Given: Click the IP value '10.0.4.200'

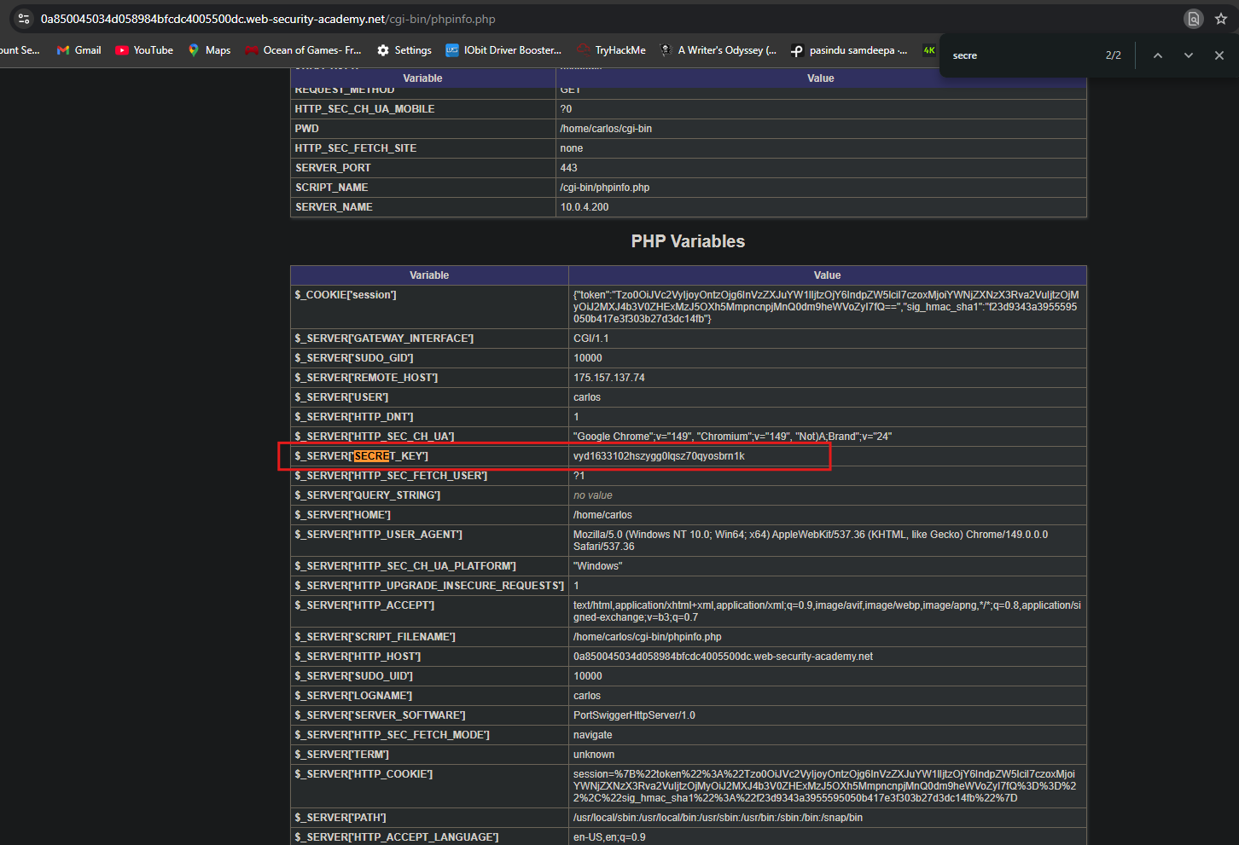Looking at the screenshot, I should 585,207.
